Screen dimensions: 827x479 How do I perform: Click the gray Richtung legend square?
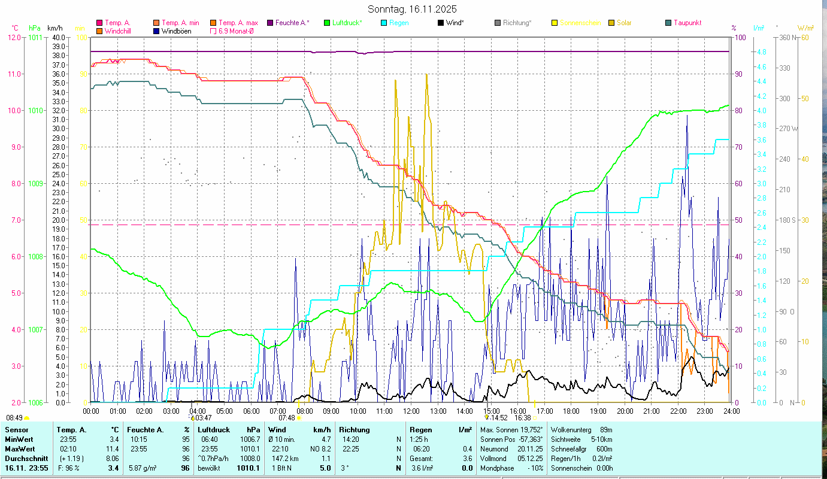tap(498, 23)
